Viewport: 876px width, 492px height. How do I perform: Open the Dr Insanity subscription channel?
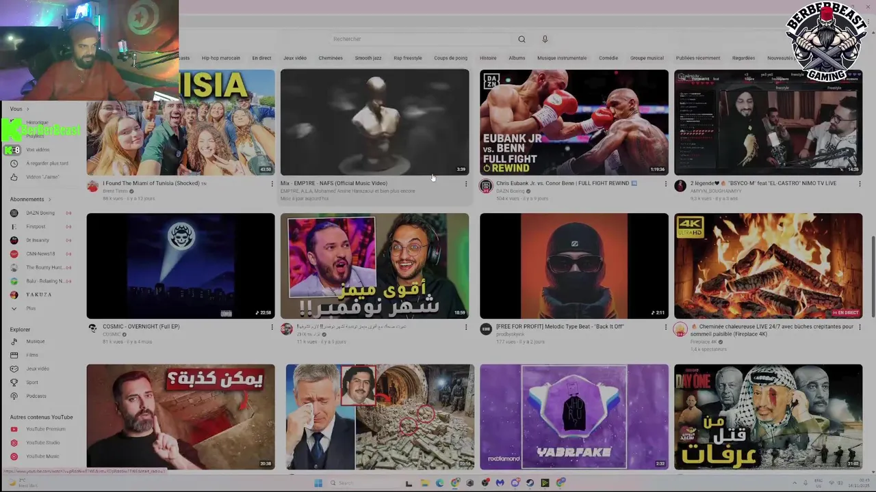tap(40, 241)
